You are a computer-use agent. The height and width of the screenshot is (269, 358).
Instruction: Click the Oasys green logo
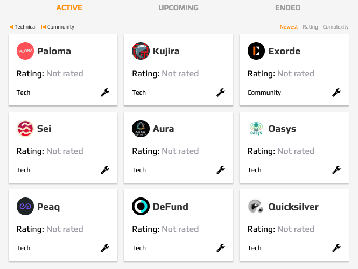(x=256, y=129)
